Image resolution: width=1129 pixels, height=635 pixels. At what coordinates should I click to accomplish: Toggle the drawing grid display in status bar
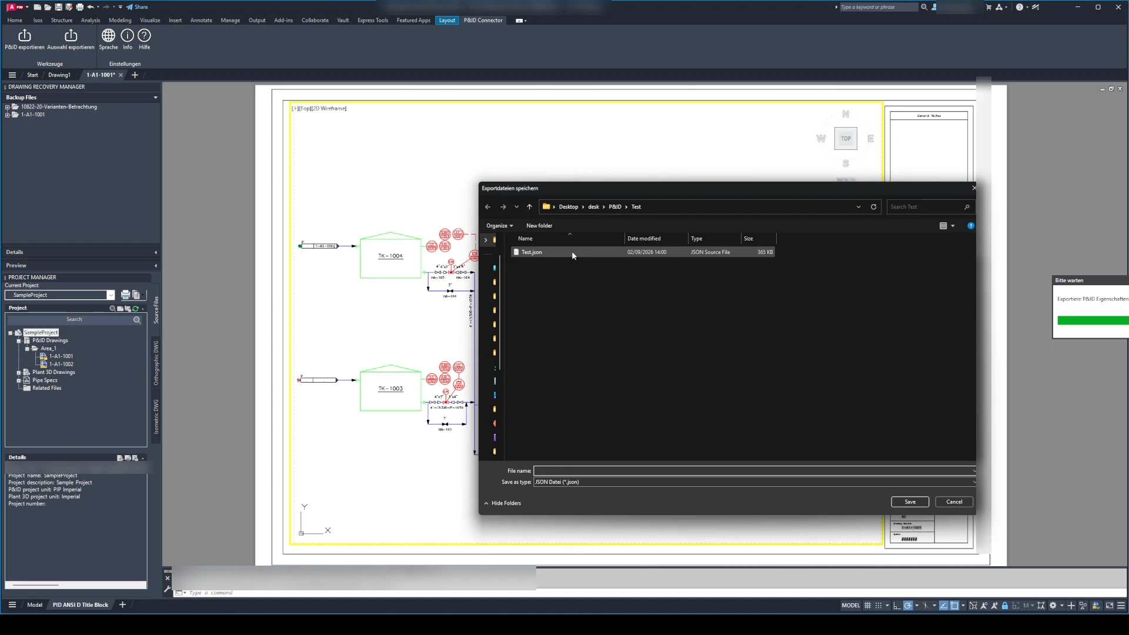pos(867,606)
